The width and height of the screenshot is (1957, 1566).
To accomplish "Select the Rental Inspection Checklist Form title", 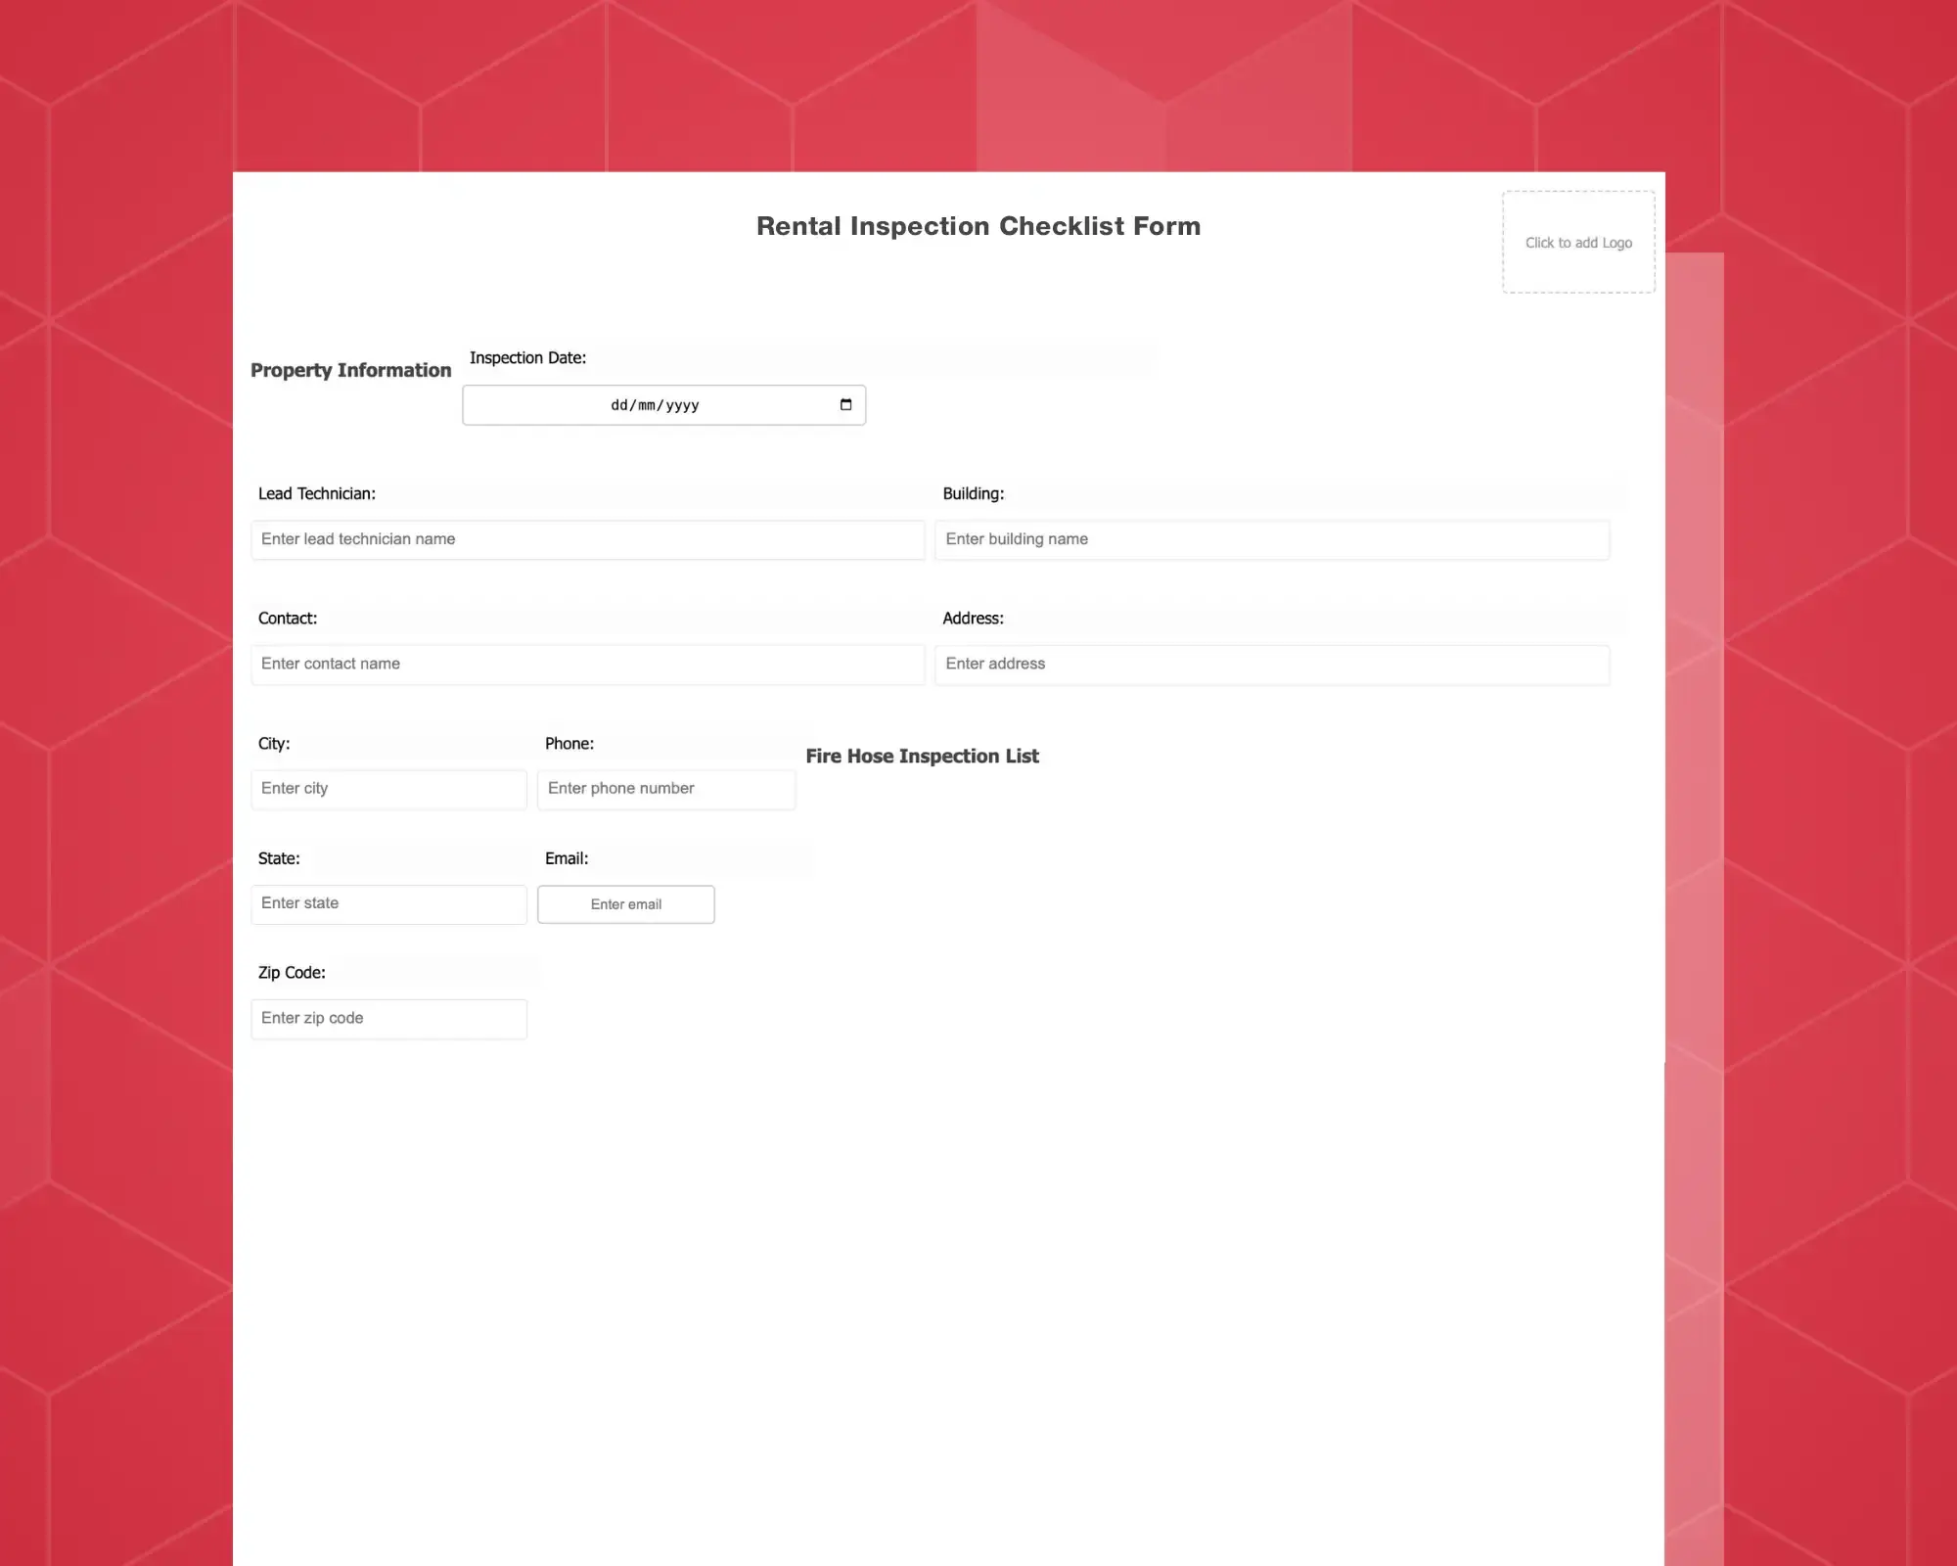I will (978, 225).
